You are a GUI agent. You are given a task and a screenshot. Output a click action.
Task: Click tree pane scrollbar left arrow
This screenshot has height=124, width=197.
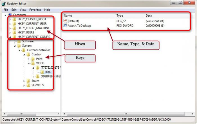pyautogui.click(x=5, y=114)
